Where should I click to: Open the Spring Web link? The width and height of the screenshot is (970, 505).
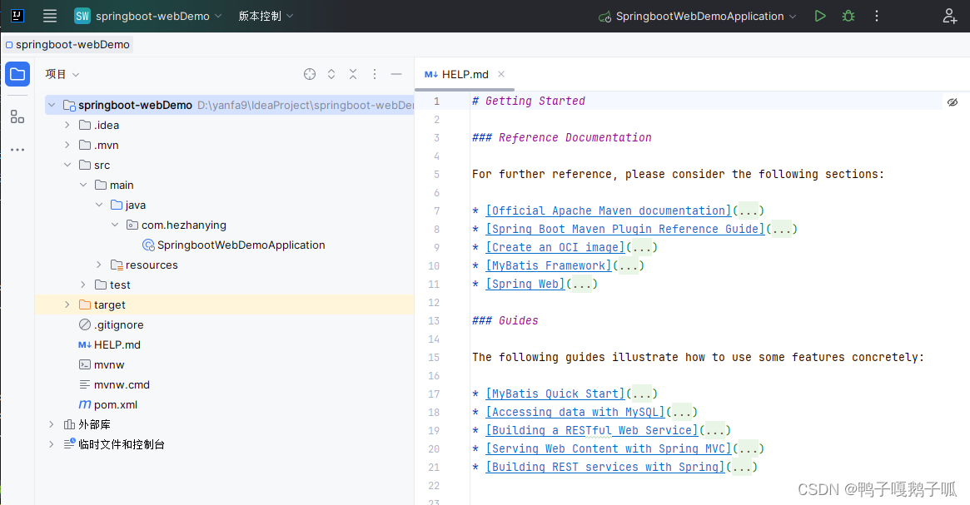(525, 284)
